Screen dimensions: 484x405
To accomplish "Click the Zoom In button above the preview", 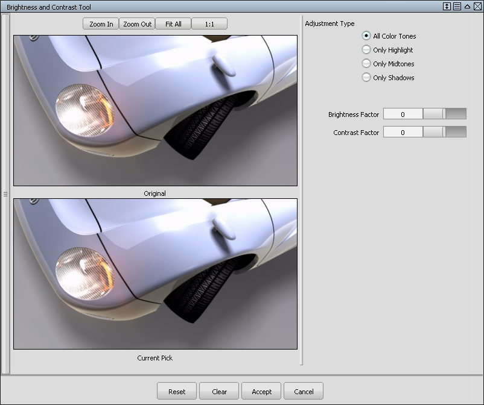I will (102, 24).
